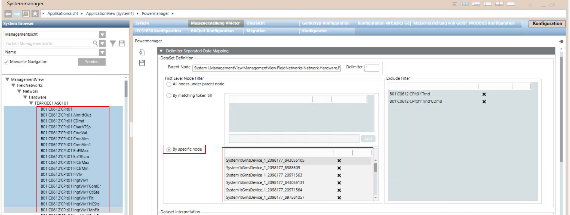This screenshot has width=570, height=215.
Task: Collapse the Delimiter Separated Data Mapping section
Action: pyautogui.click(x=161, y=51)
